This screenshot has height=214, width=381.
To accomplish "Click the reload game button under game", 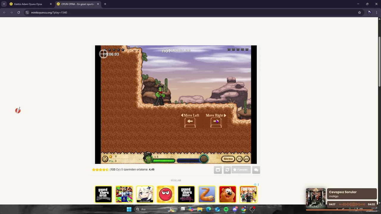I will click(227, 170).
